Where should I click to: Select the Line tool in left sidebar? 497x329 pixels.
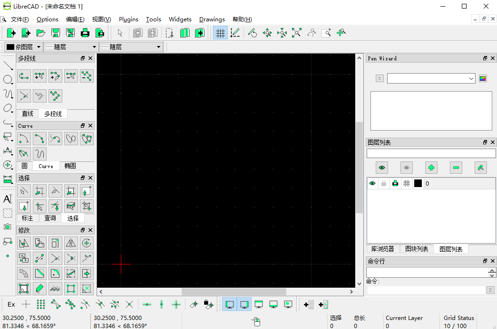8,65
